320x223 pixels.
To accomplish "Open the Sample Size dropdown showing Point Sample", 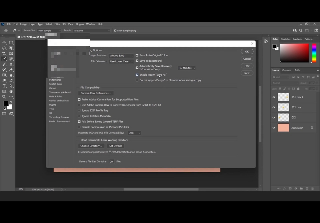I will click(49, 31).
